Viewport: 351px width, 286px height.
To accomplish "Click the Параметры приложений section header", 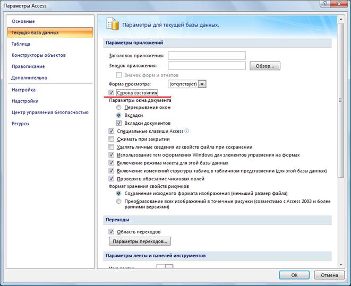I will pos(217,42).
